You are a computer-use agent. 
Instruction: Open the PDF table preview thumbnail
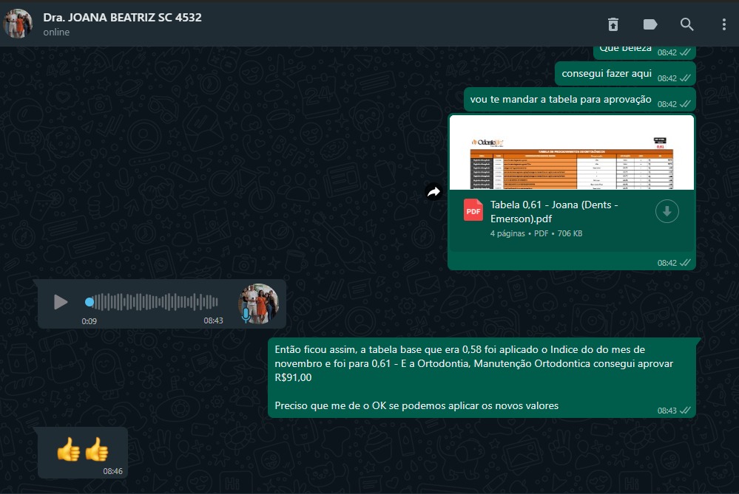[x=572, y=152]
